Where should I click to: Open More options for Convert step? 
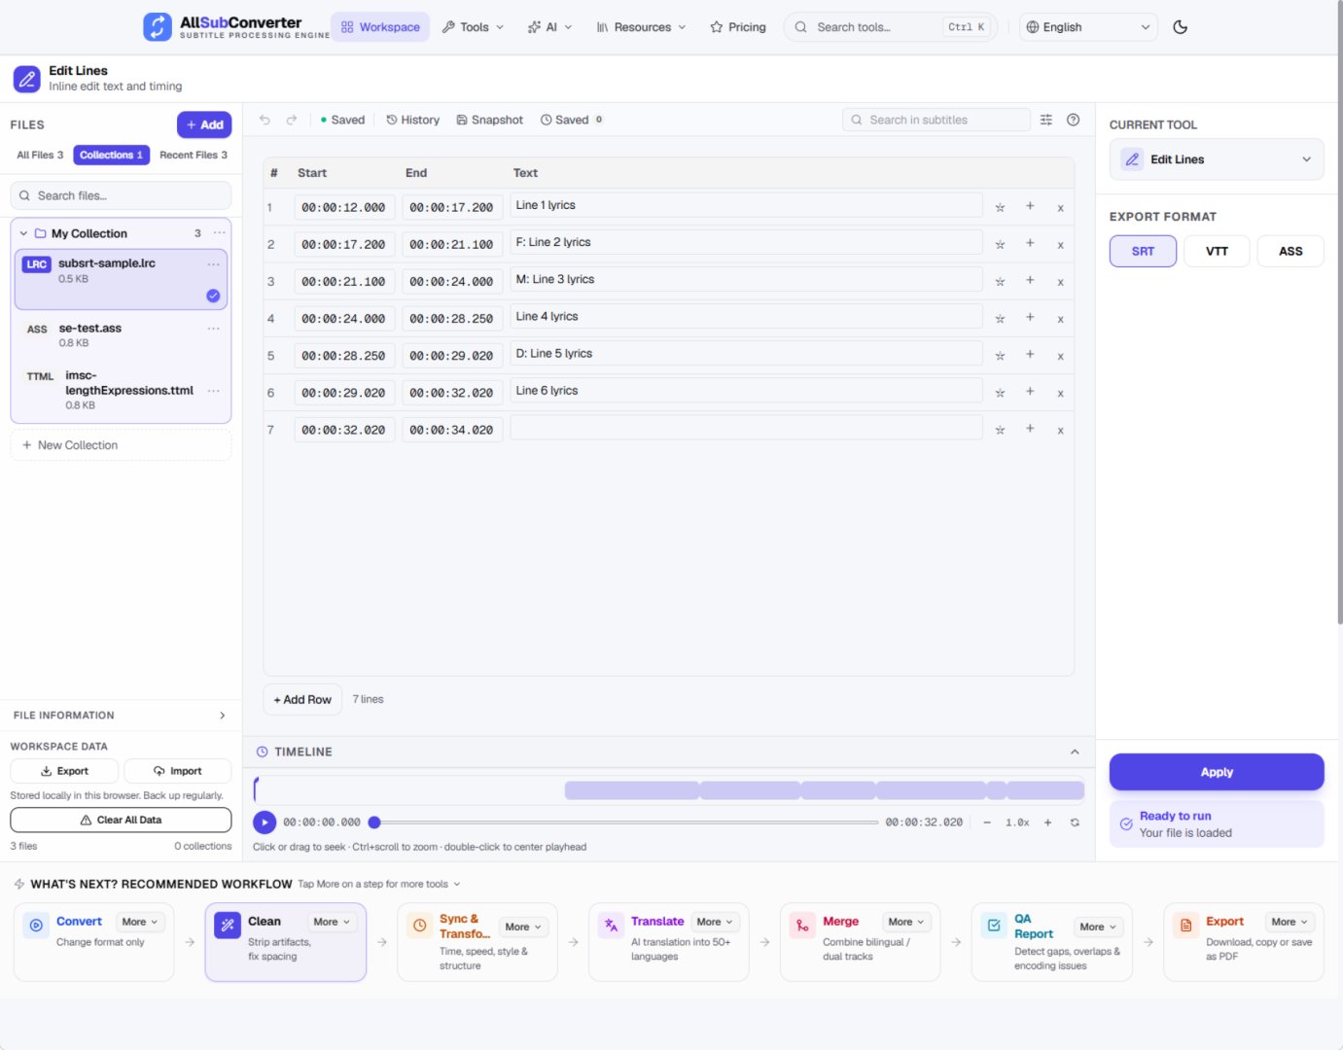(140, 922)
